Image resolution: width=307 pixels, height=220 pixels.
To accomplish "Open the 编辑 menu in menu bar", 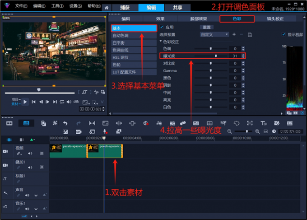I will (39, 6).
